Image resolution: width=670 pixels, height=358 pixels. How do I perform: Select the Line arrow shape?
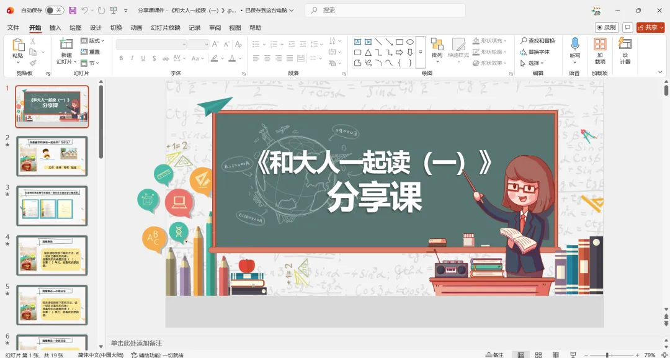pyautogui.click(x=389, y=42)
